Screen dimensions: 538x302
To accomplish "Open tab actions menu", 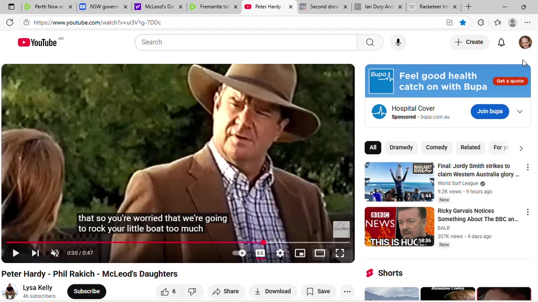I will point(11,7).
